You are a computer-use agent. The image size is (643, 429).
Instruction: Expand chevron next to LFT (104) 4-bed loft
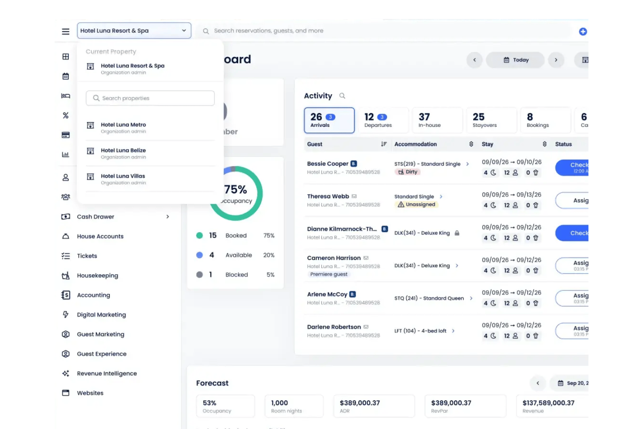(x=453, y=331)
